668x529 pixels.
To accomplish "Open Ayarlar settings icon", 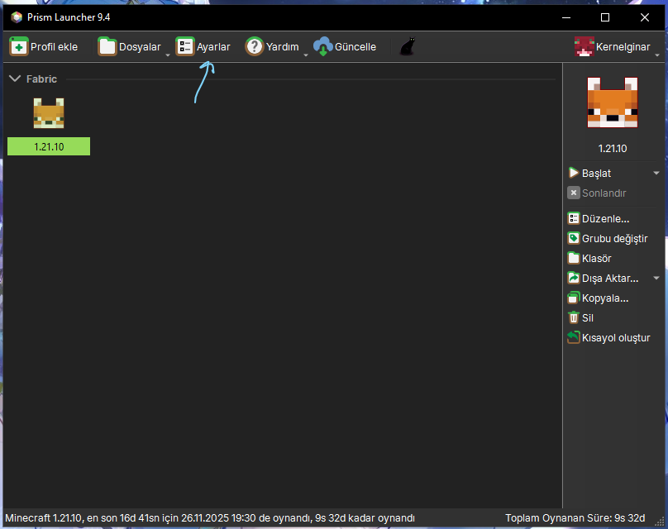I will [x=185, y=47].
